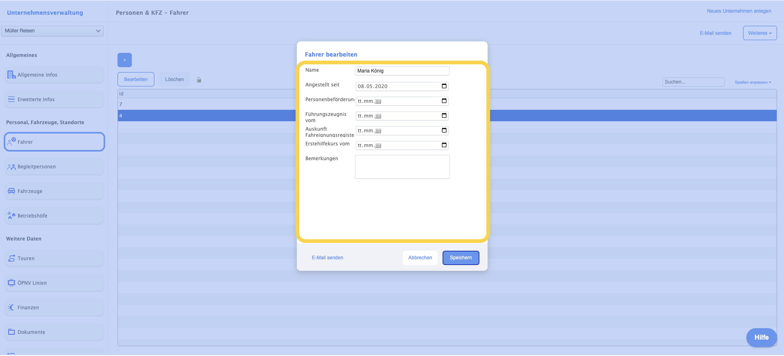
Task: Click Neues Unternehmen anlegen link
Action: click(739, 11)
